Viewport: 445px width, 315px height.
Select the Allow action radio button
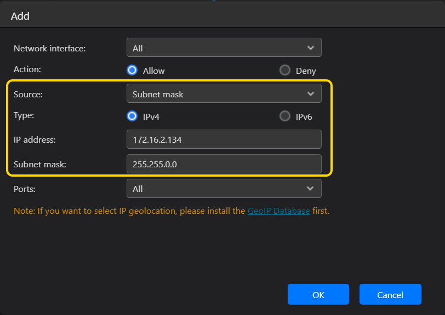coord(132,70)
